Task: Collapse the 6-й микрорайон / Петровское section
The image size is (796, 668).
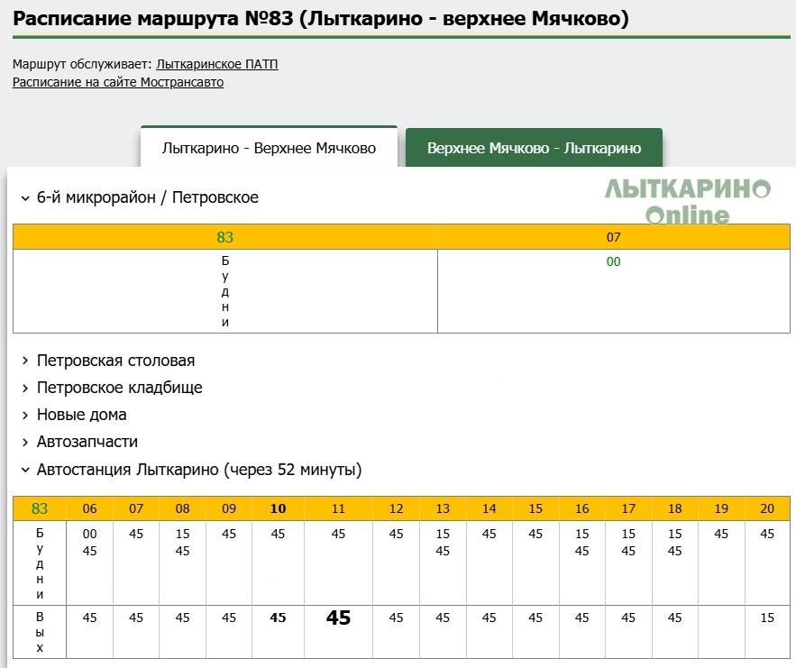Action: [x=147, y=197]
